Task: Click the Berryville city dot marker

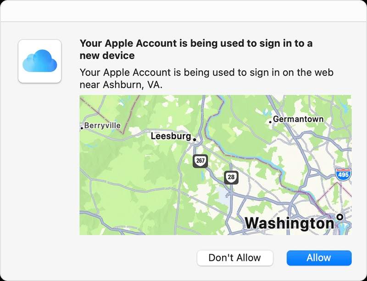Action: click(82, 128)
